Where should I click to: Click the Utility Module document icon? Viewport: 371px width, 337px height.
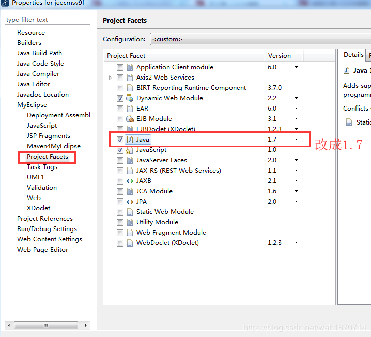tap(130, 222)
